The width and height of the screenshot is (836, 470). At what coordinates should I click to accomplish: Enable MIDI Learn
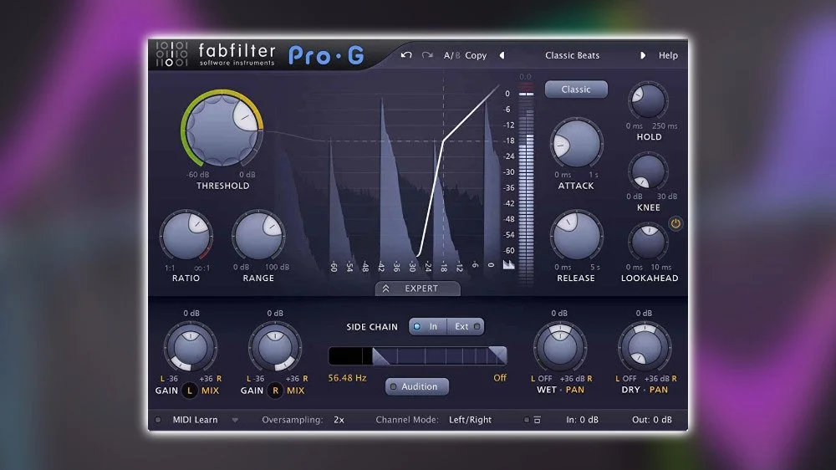195,420
